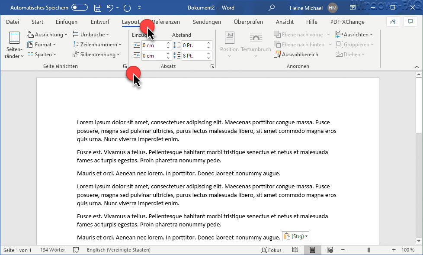The height and width of the screenshot is (255, 423).
Task: Click the zoom slider handle
Action: point(369,250)
